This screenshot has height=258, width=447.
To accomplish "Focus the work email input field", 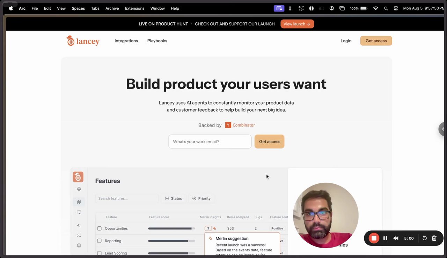I will (210, 142).
